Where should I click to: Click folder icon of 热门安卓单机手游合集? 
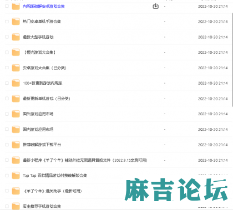pyautogui.click(x=16, y=22)
